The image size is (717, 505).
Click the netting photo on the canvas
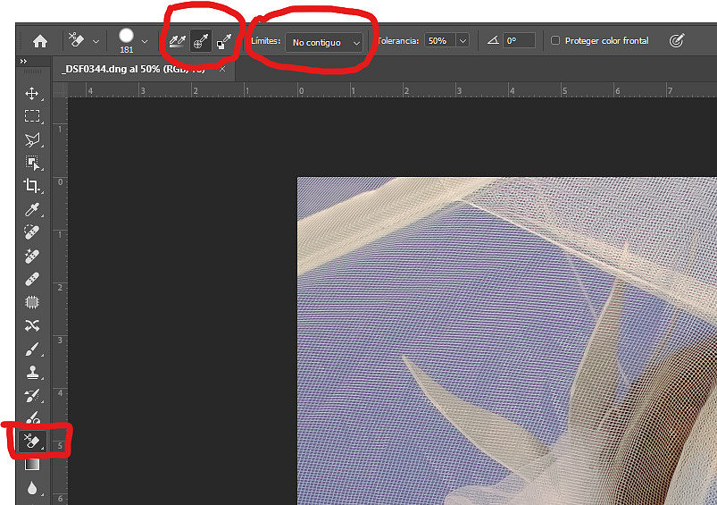coord(506,341)
